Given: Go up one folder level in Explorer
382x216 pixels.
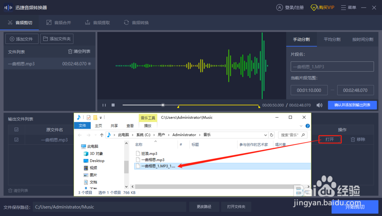Looking at the screenshot, I should (102, 135).
